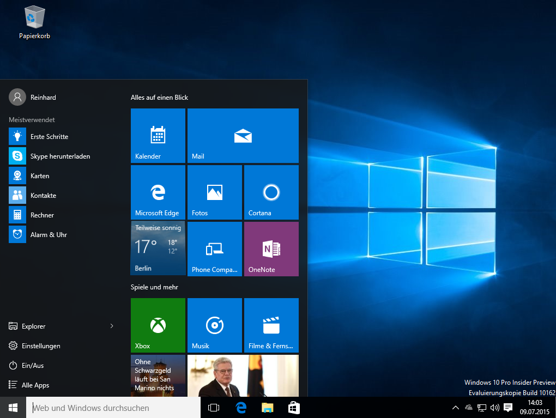The height and width of the screenshot is (418, 556).
Task: Open the Fotos tile
Action: click(215, 192)
